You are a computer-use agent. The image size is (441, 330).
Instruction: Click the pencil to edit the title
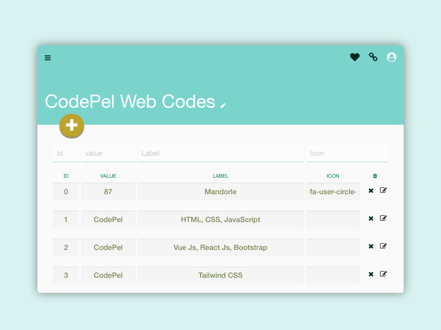click(223, 105)
